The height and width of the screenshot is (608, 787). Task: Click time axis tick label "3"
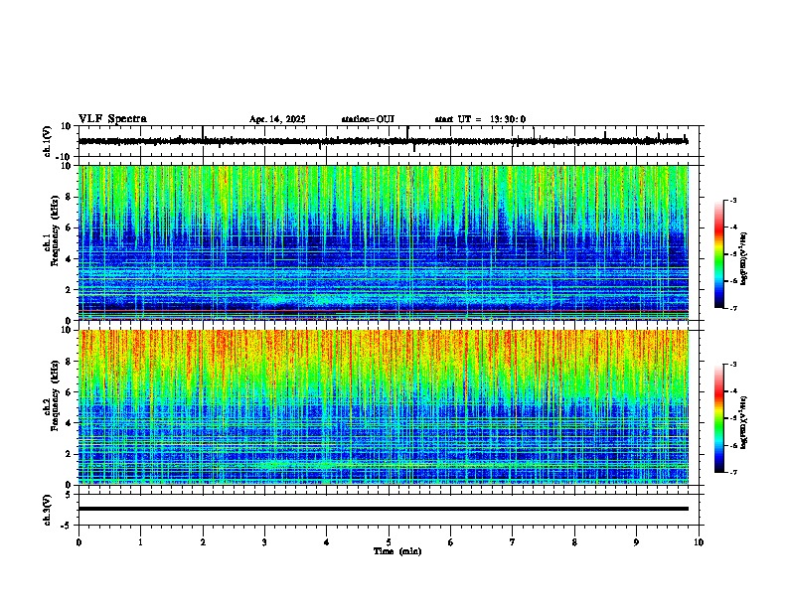[x=264, y=541]
